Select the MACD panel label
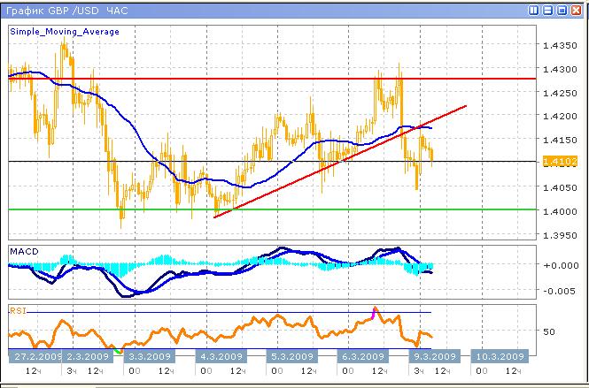 23,252
